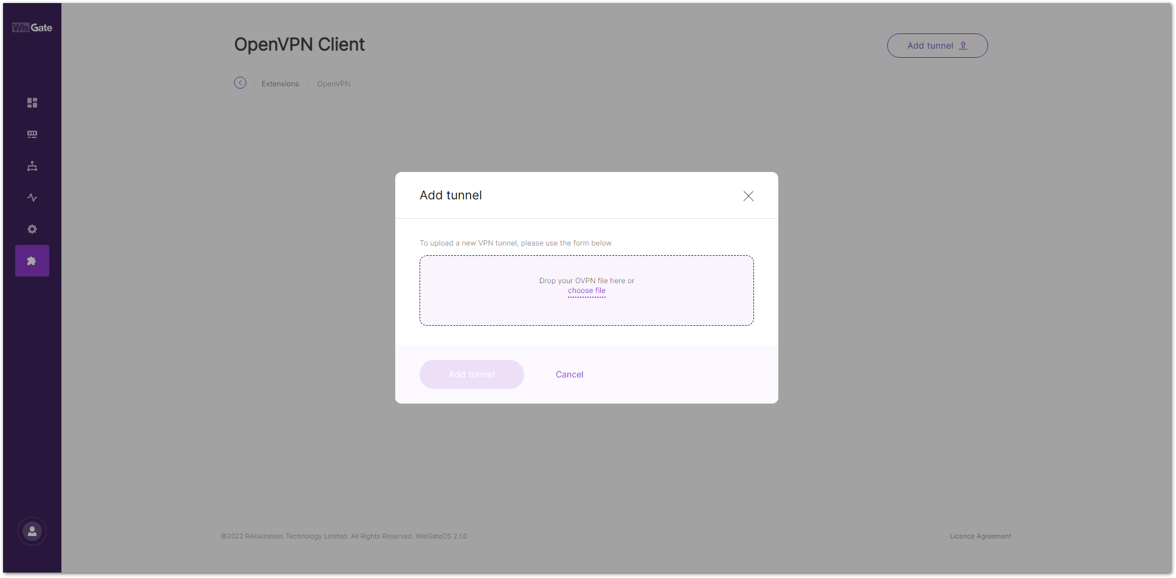The width and height of the screenshot is (1176, 578).
Task: Dismiss the dialog with the X icon
Action: [748, 196]
